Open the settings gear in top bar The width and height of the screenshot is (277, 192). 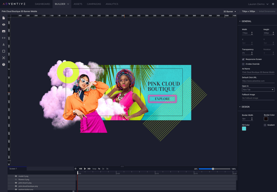[273, 4]
